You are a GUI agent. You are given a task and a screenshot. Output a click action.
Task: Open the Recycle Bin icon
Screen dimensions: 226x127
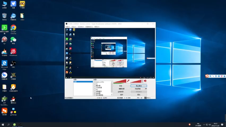point(4,17)
